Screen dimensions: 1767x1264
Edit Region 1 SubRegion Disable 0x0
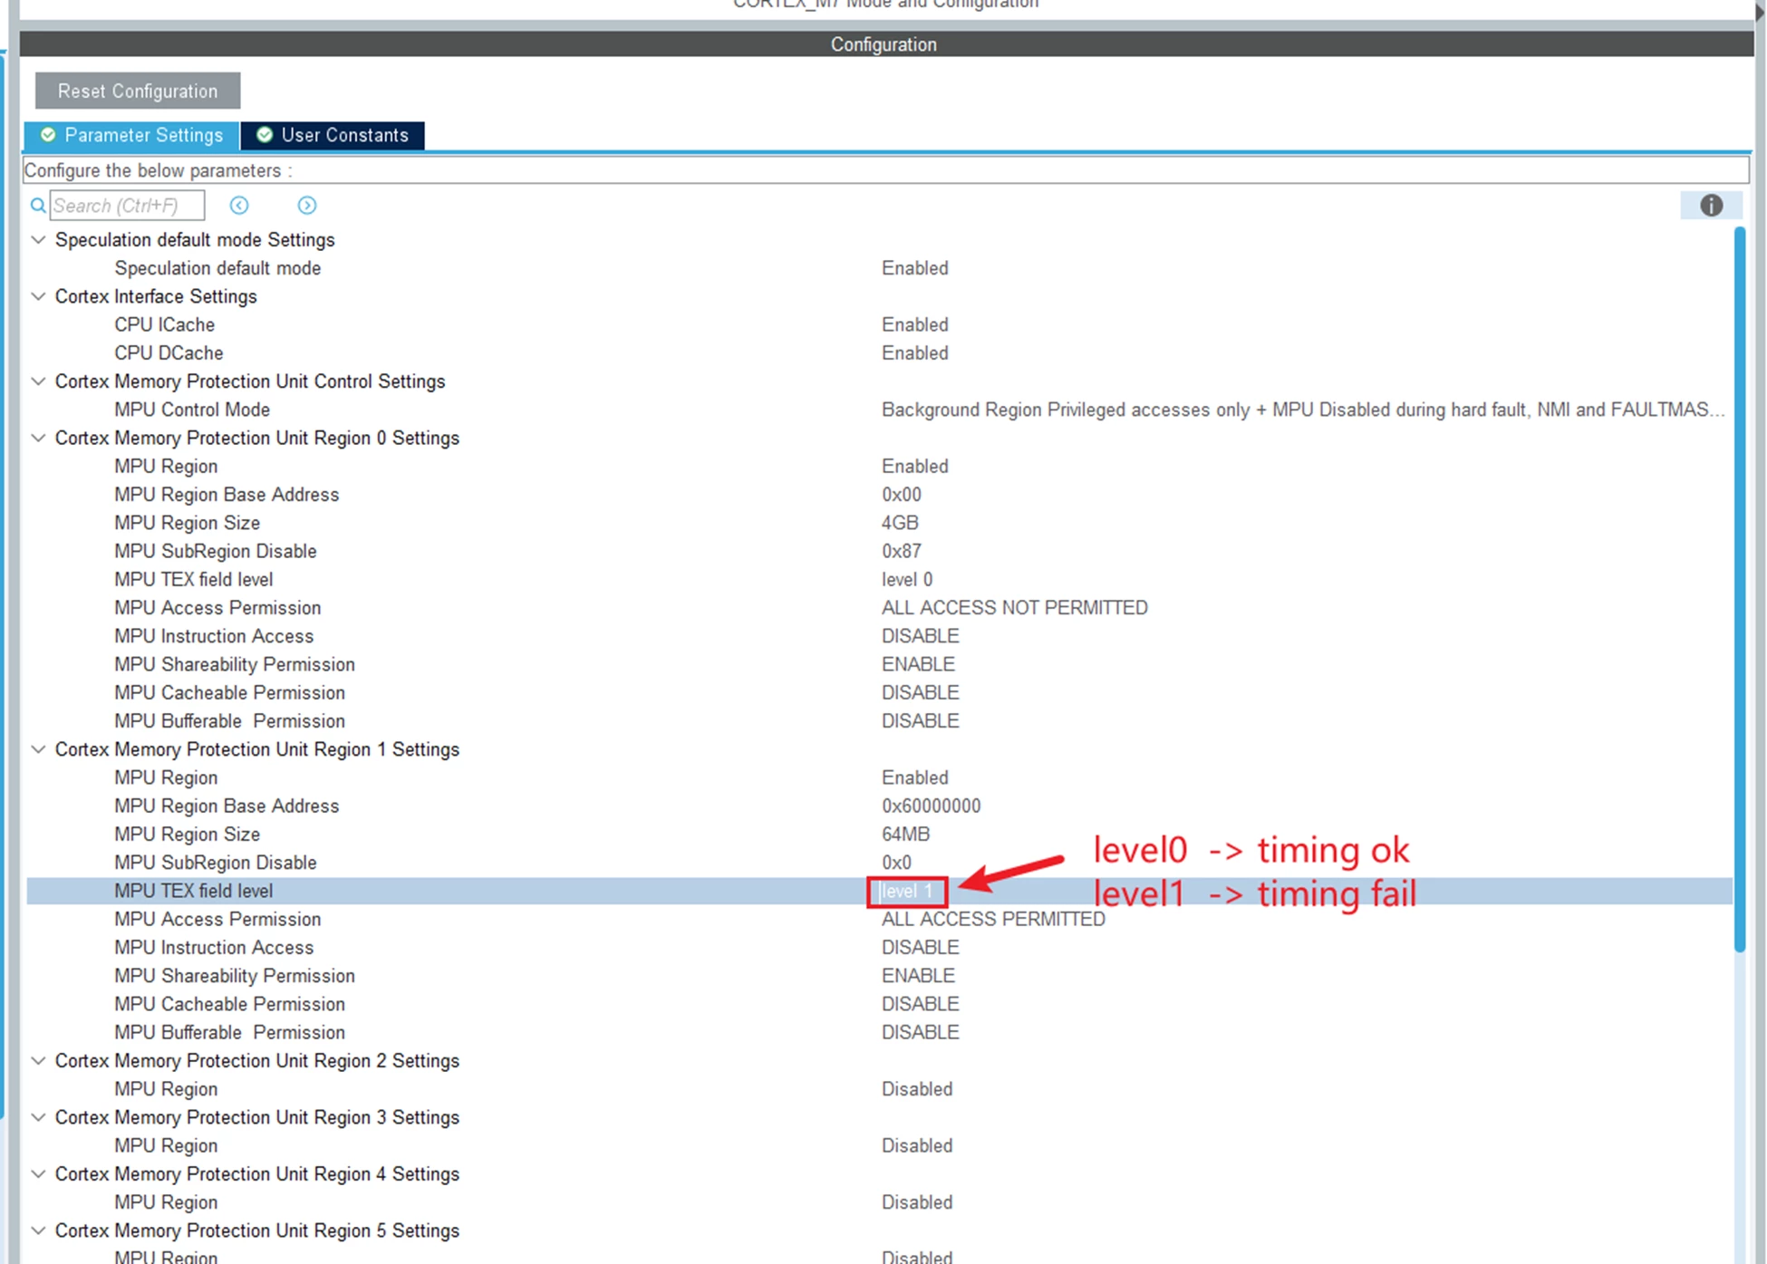[896, 863]
